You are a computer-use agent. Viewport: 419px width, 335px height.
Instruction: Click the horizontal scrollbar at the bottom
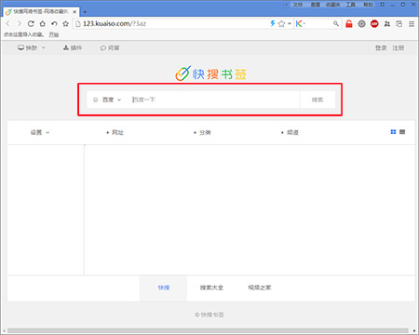(x=208, y=330)
